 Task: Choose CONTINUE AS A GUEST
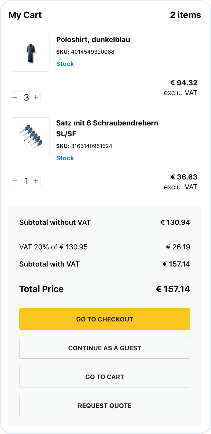tap(105, 348)
